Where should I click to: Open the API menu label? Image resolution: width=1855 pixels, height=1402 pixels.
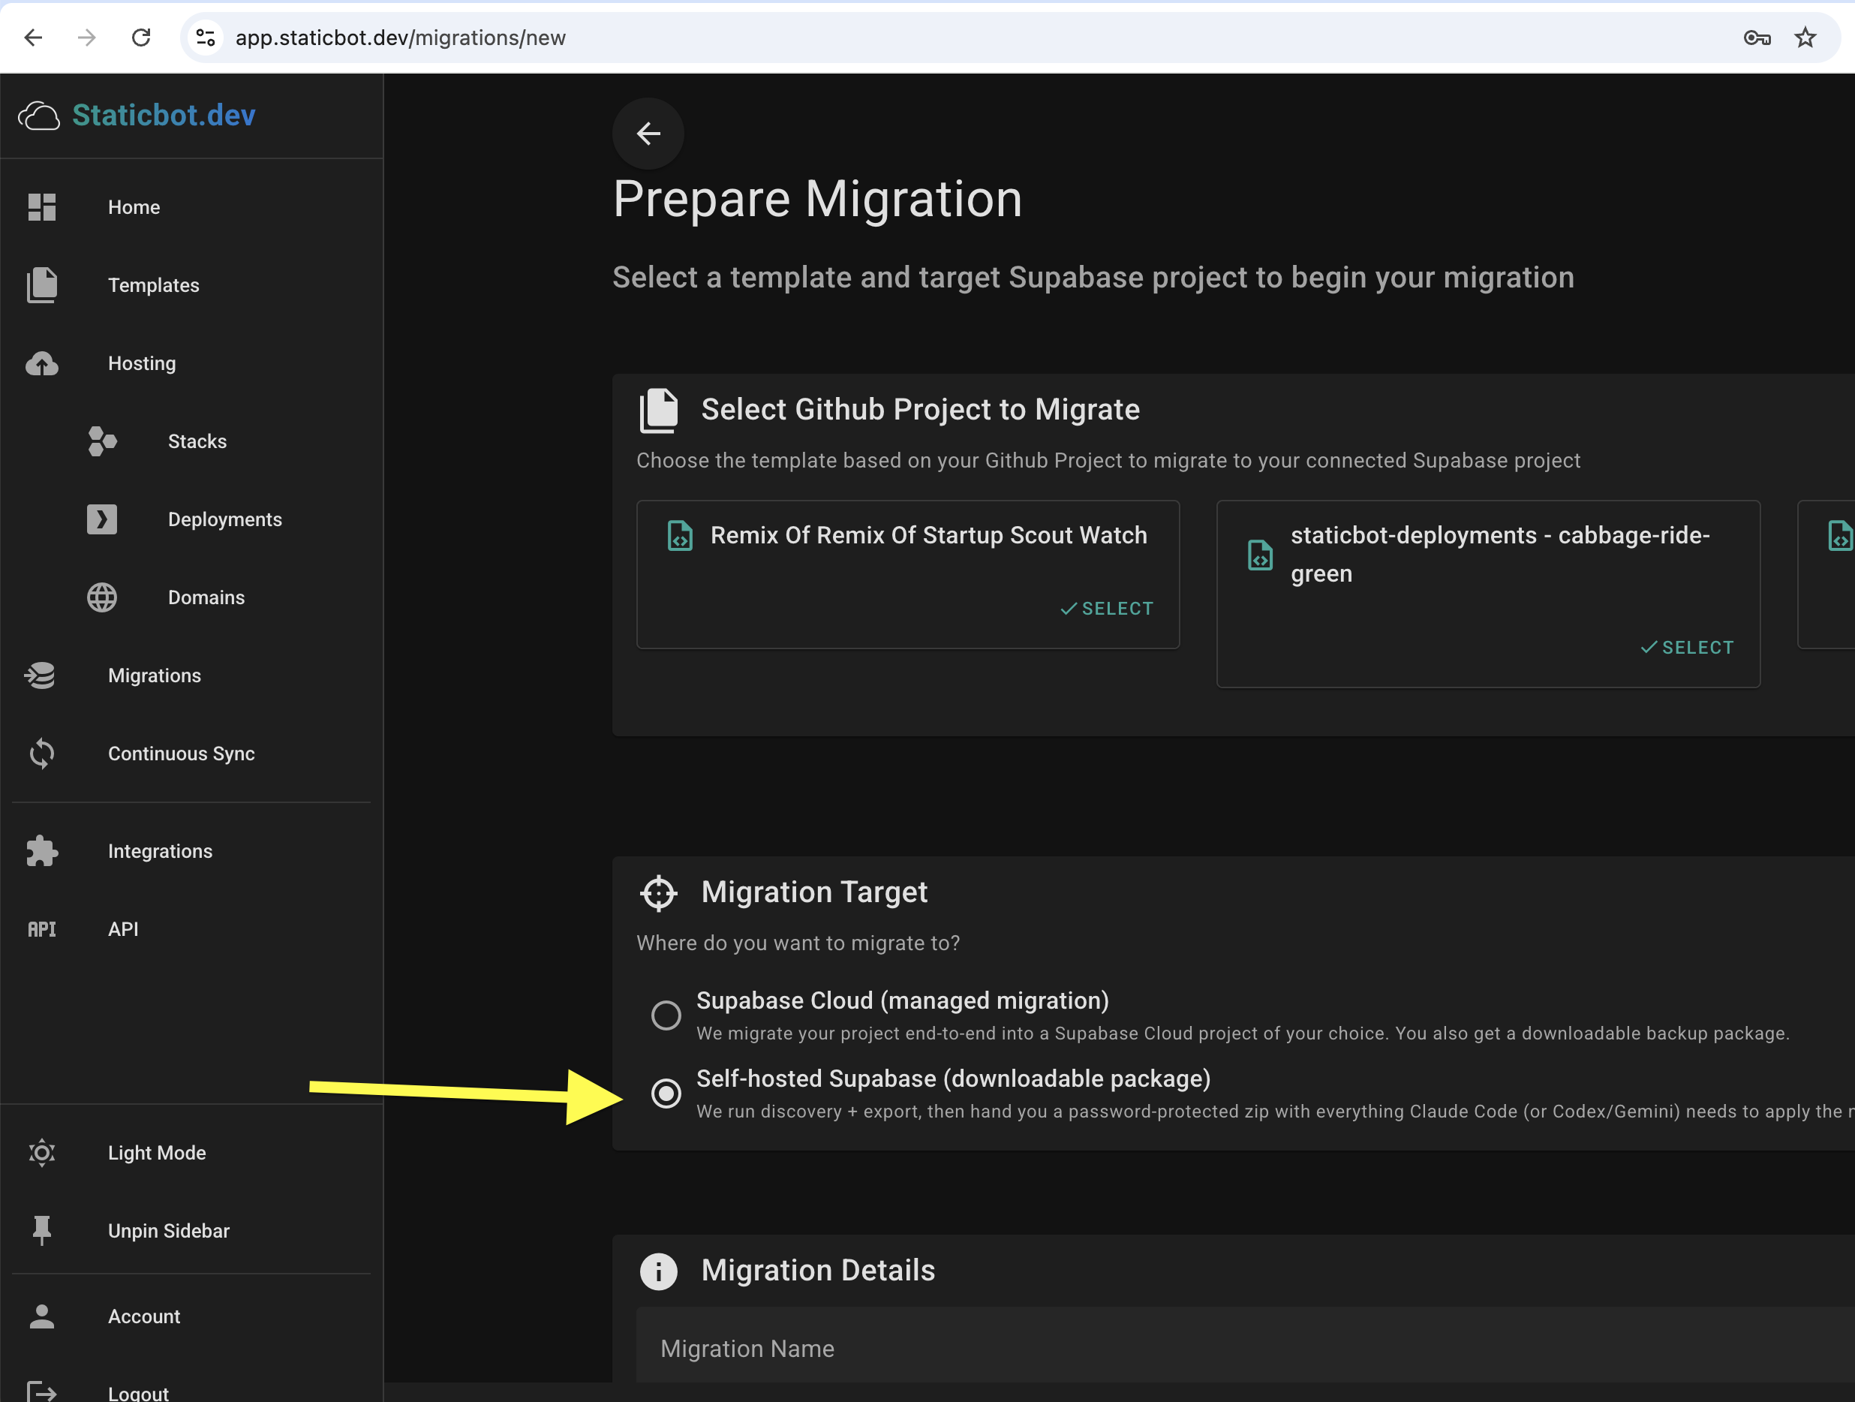pyautogui.click(x=123, y=929)
